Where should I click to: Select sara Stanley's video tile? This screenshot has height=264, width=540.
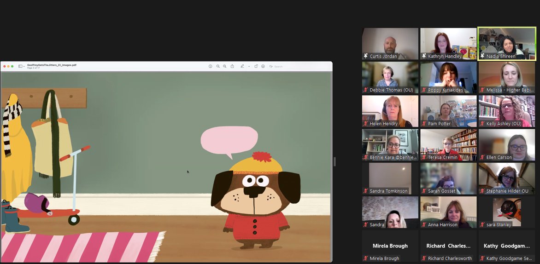point(507,212)
